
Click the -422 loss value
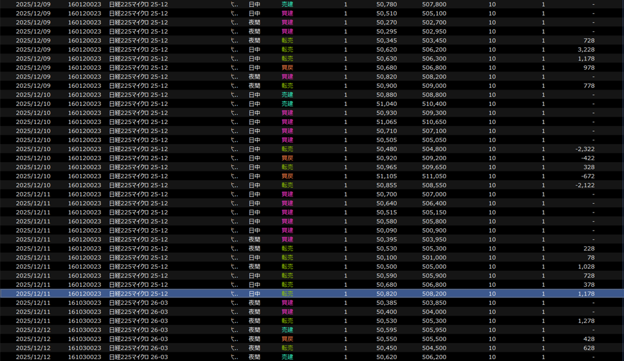(x=585, y=158)
